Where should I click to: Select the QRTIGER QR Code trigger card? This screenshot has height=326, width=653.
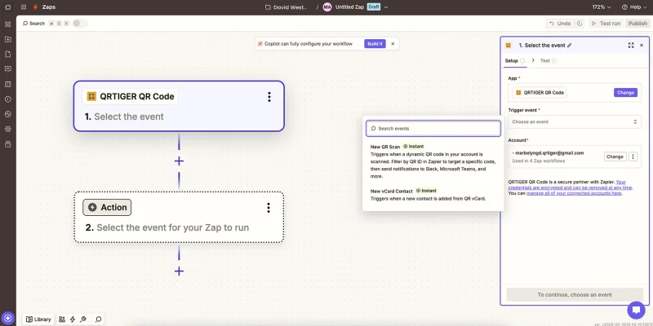tap(179, 106)
